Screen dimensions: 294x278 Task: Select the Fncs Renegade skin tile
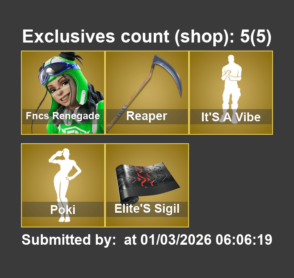point(63,93)
